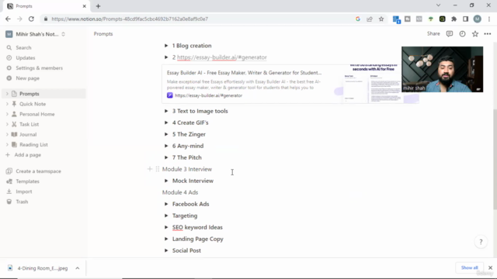497x279 pixels.
Task: Click Add a page plus icon
Action: [8, 155]
